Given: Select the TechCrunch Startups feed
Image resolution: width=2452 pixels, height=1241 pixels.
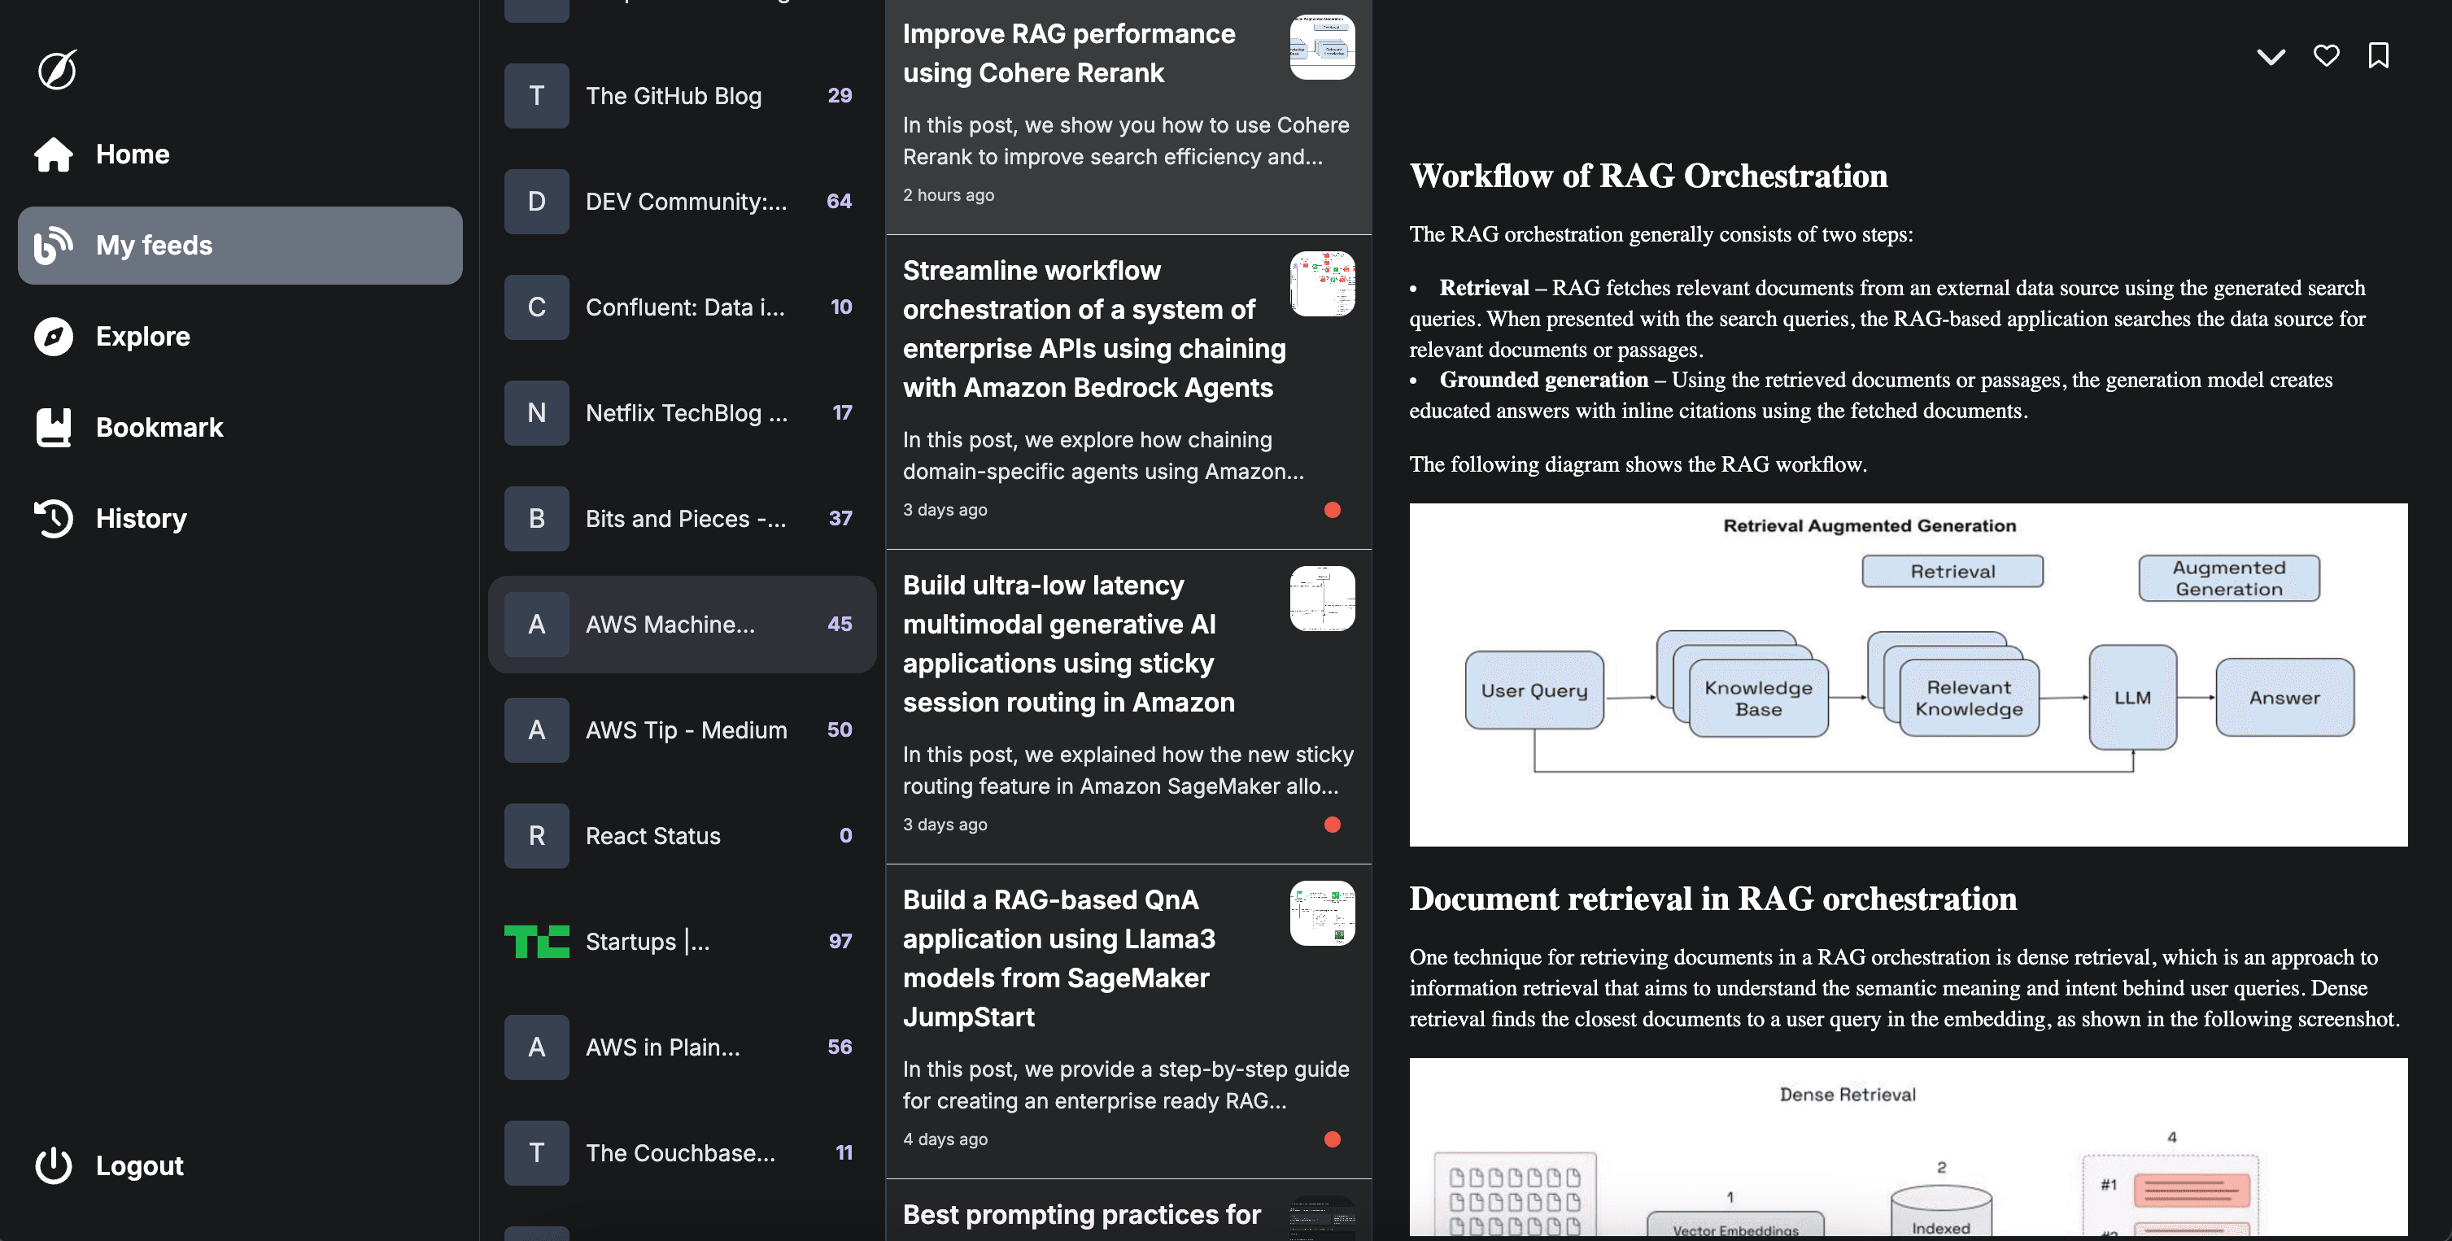Looking at the screenshot, I should click(681, 940).
